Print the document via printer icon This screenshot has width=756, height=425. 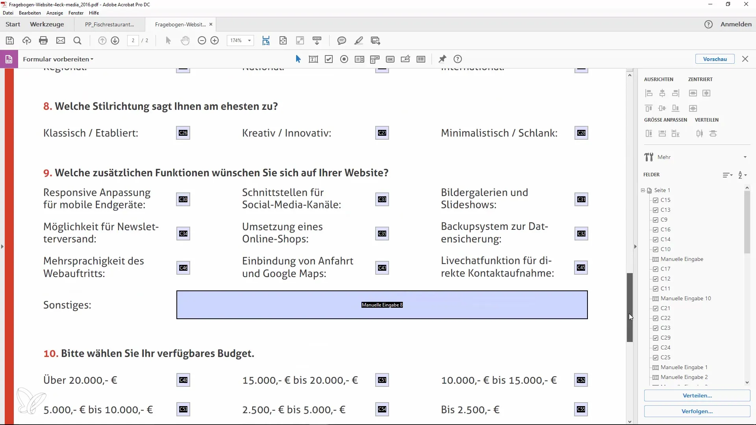point(43,41)
